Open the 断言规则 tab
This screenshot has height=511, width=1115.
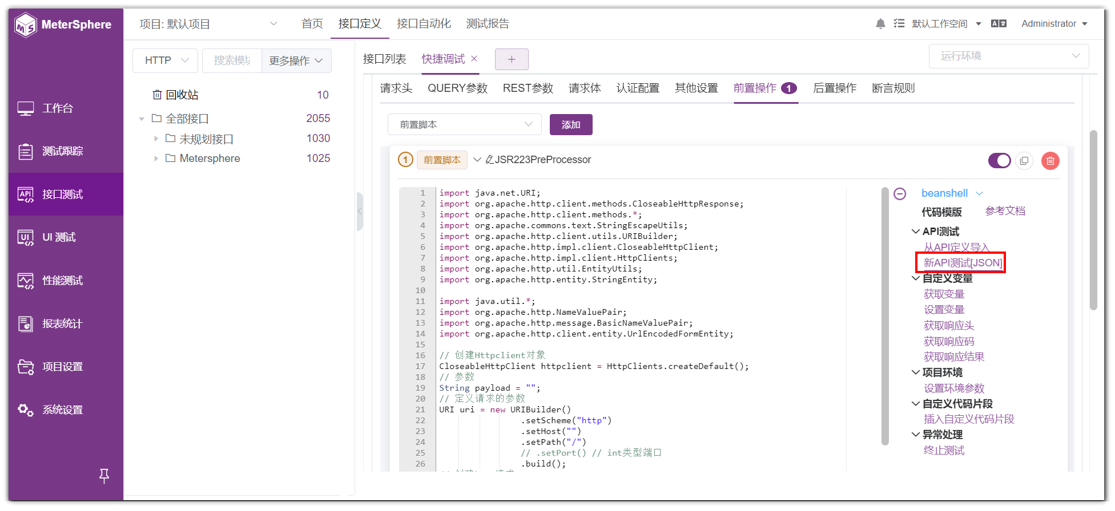(893, 88)
